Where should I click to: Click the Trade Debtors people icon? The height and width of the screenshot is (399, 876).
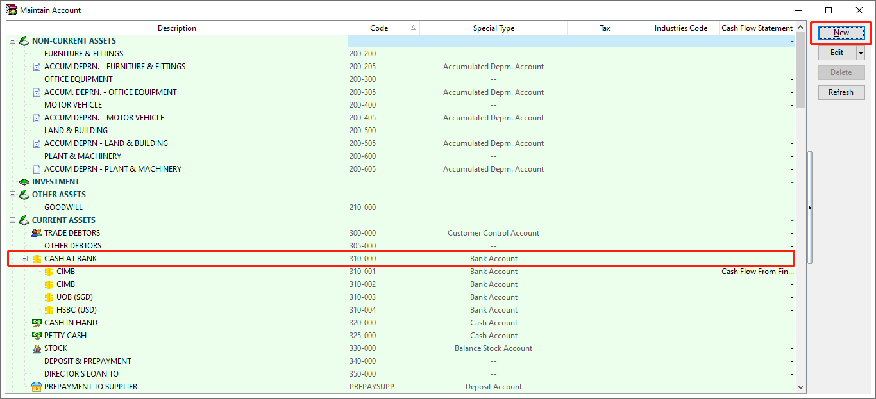[37, 233]
